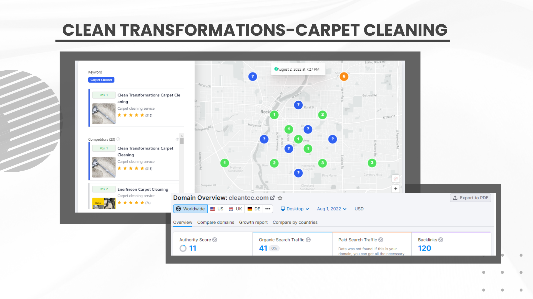Click the map zoom-in plus button
Viewport: 533px width, 299px height.
click(x=396, y=189)
